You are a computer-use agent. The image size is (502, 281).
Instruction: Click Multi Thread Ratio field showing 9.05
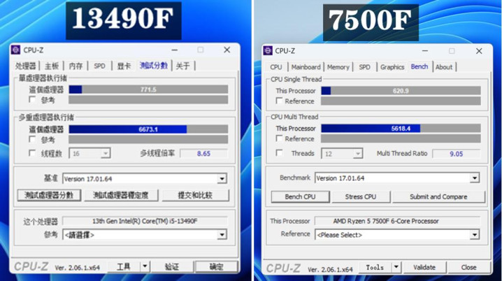[x=457, y=154]
